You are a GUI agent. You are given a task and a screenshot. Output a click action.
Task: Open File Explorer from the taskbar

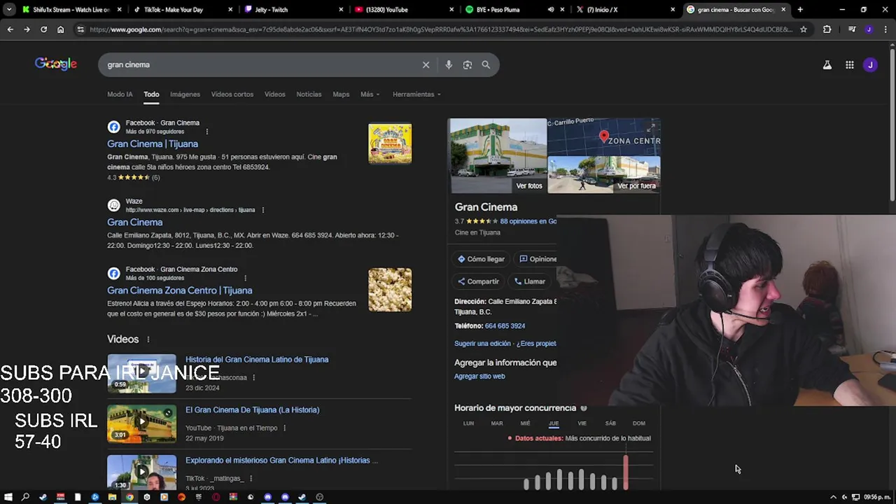112,497
